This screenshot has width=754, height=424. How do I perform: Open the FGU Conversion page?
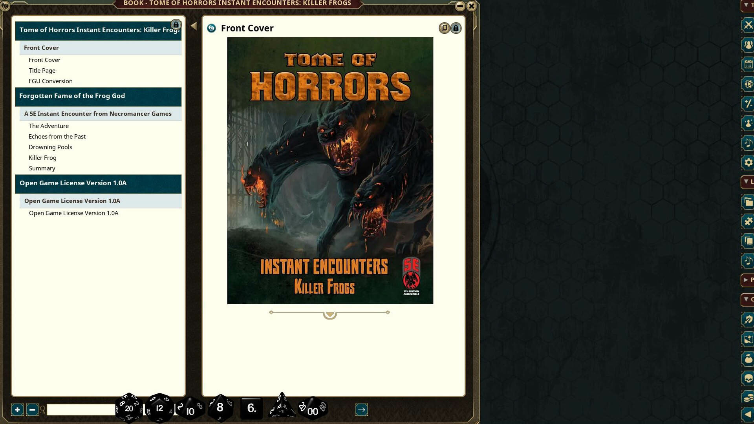click(x=50, y=81)
